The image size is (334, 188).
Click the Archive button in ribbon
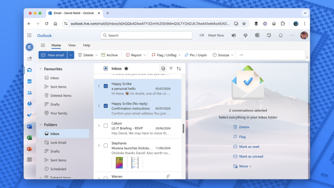pos(109,55)
